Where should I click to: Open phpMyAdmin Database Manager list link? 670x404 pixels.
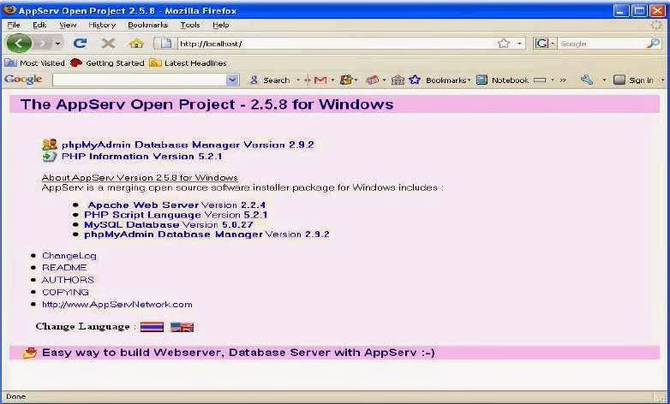point(173,235)
